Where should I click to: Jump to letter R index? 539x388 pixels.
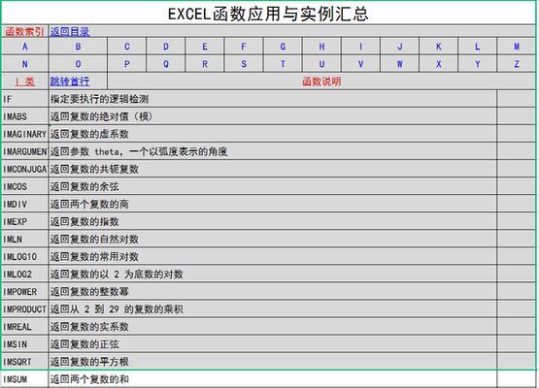coord(205,64)
